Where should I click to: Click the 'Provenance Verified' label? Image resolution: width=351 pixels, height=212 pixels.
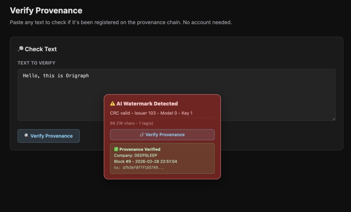pyautogui.click(x=140, y=149)
